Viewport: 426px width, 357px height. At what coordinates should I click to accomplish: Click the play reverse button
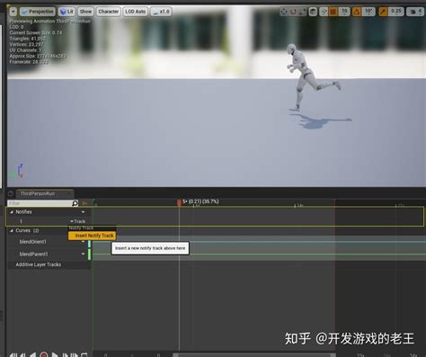pos(33,354)
